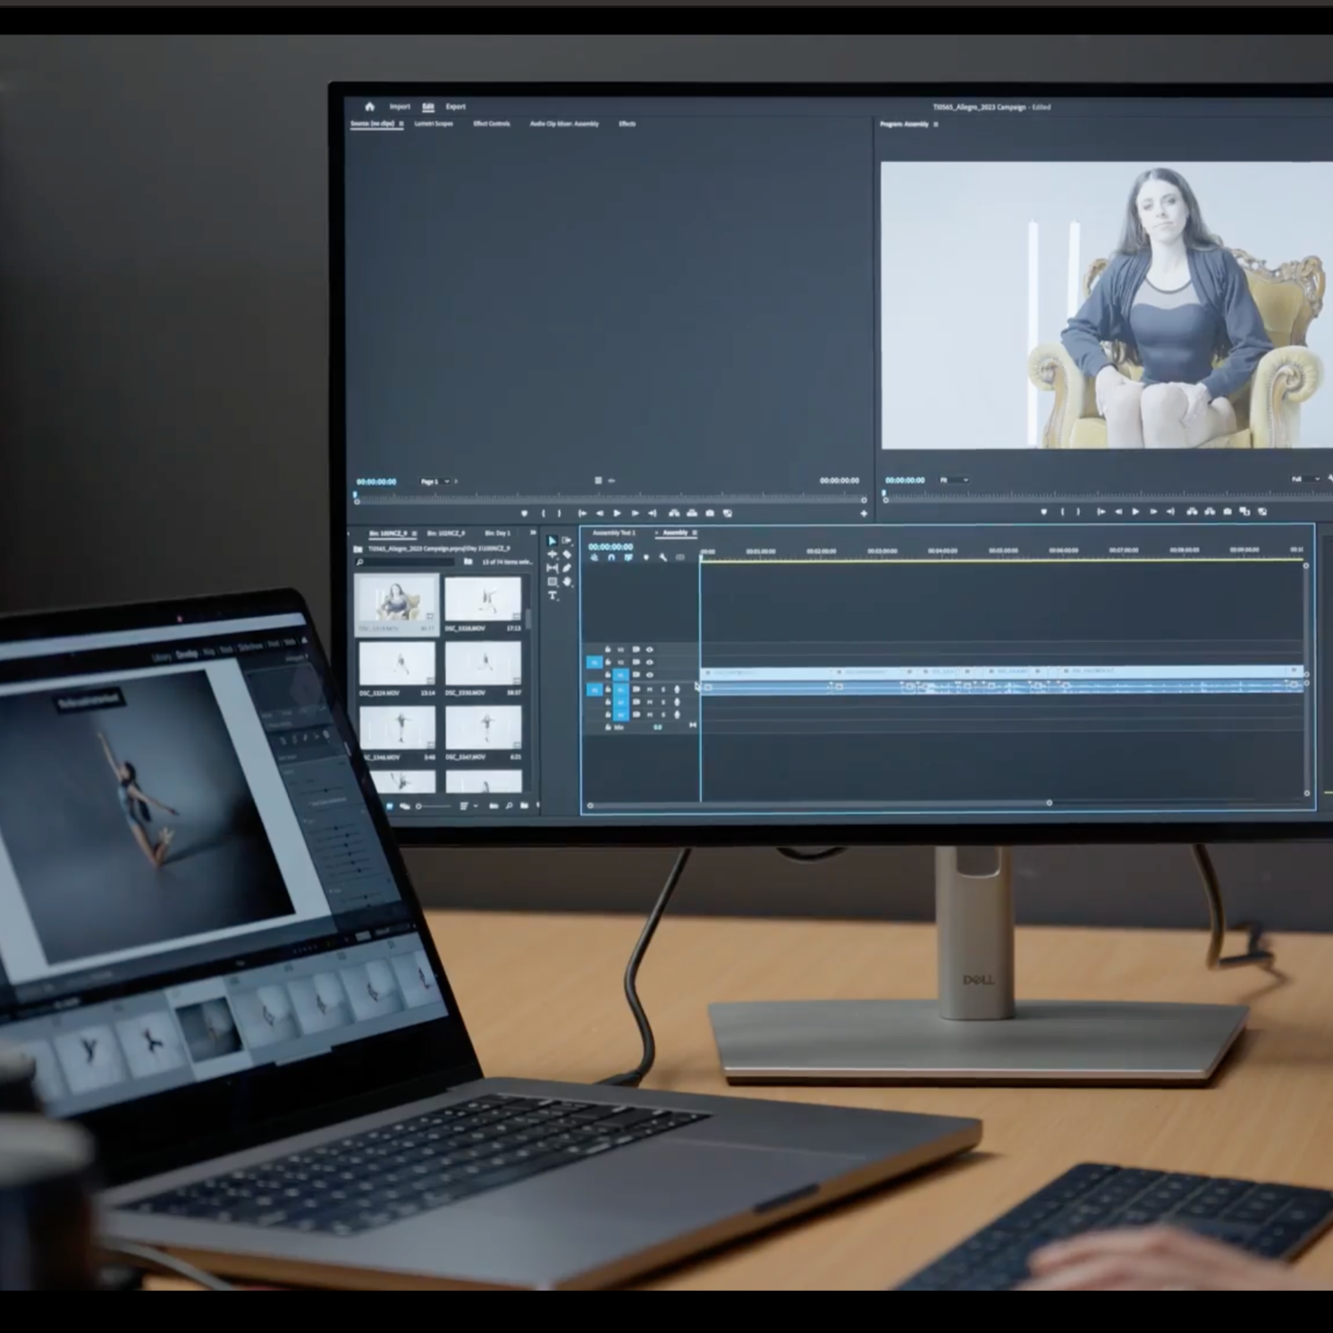Select the Lumetri Scopes panel tab
This screenshot has height=1333, width=1333.
(434, 123)
